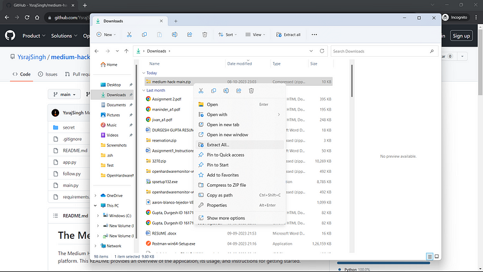Screen dimensions: 483x272
Task: Choose Compress to ZIP file
Action: pos(239,185)
